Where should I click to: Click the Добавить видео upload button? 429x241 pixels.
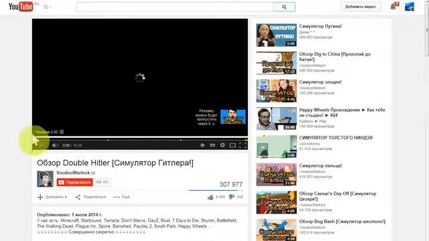[x=361, y=7]
